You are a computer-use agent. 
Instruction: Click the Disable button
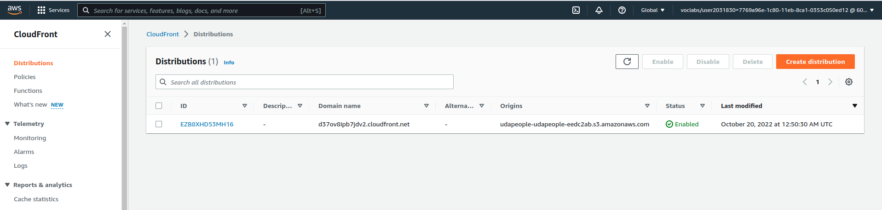[x=708, y=62]
